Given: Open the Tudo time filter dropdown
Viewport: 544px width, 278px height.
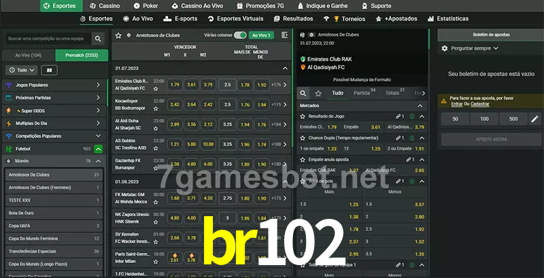Looking at the screenshot, I should pos(21,70).
